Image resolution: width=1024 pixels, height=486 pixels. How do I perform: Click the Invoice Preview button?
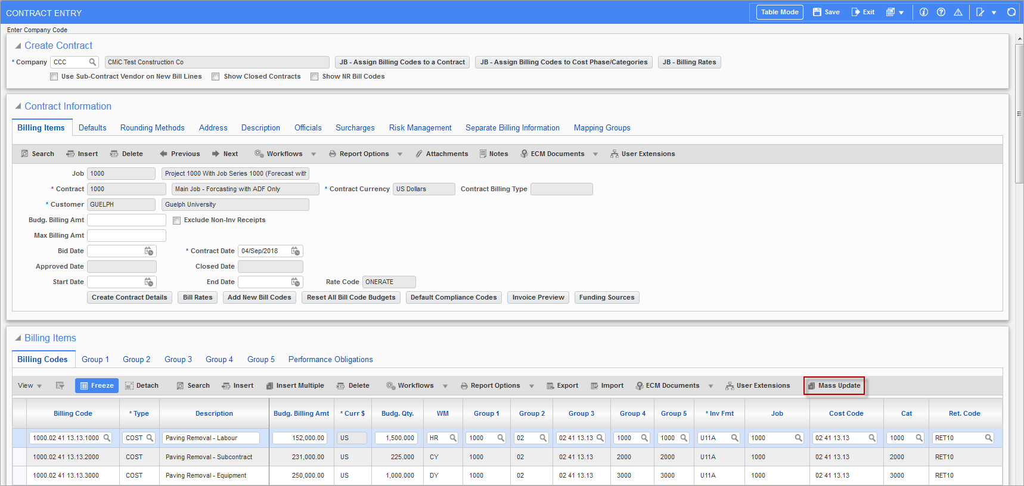click(x=538, y=297)
